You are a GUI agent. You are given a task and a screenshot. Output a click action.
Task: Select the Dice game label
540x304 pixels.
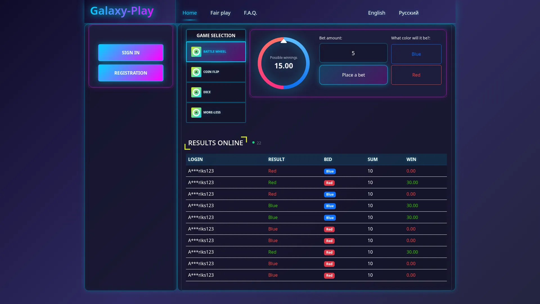(207, 92)
